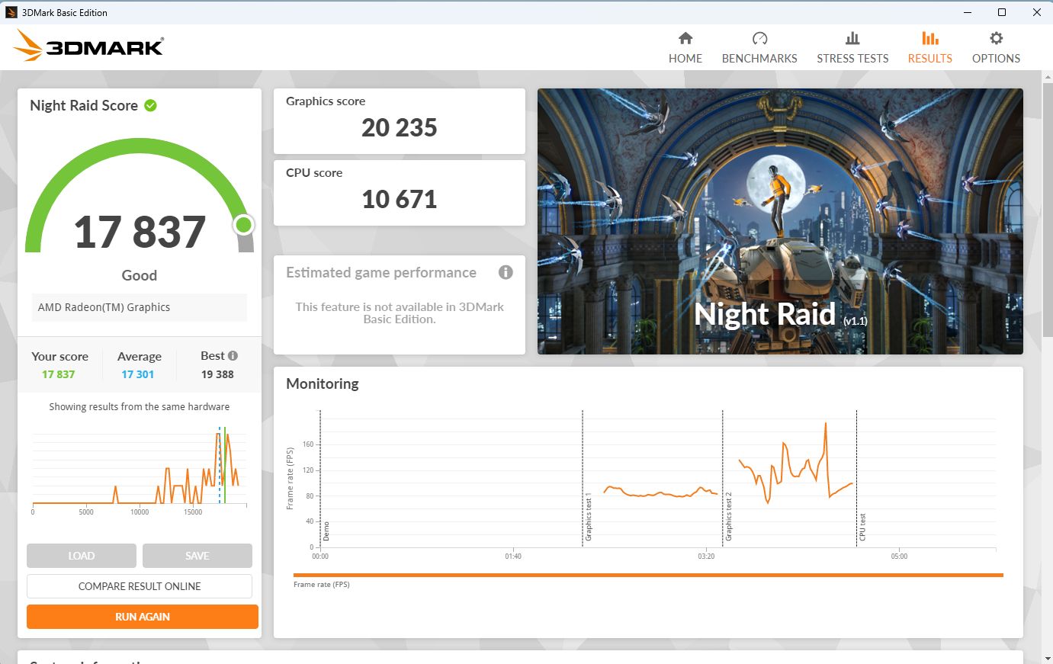The width and height of the screenshot is (1053, 664).
Task: Click the Monitoring heading
Action: pos(323,383)
